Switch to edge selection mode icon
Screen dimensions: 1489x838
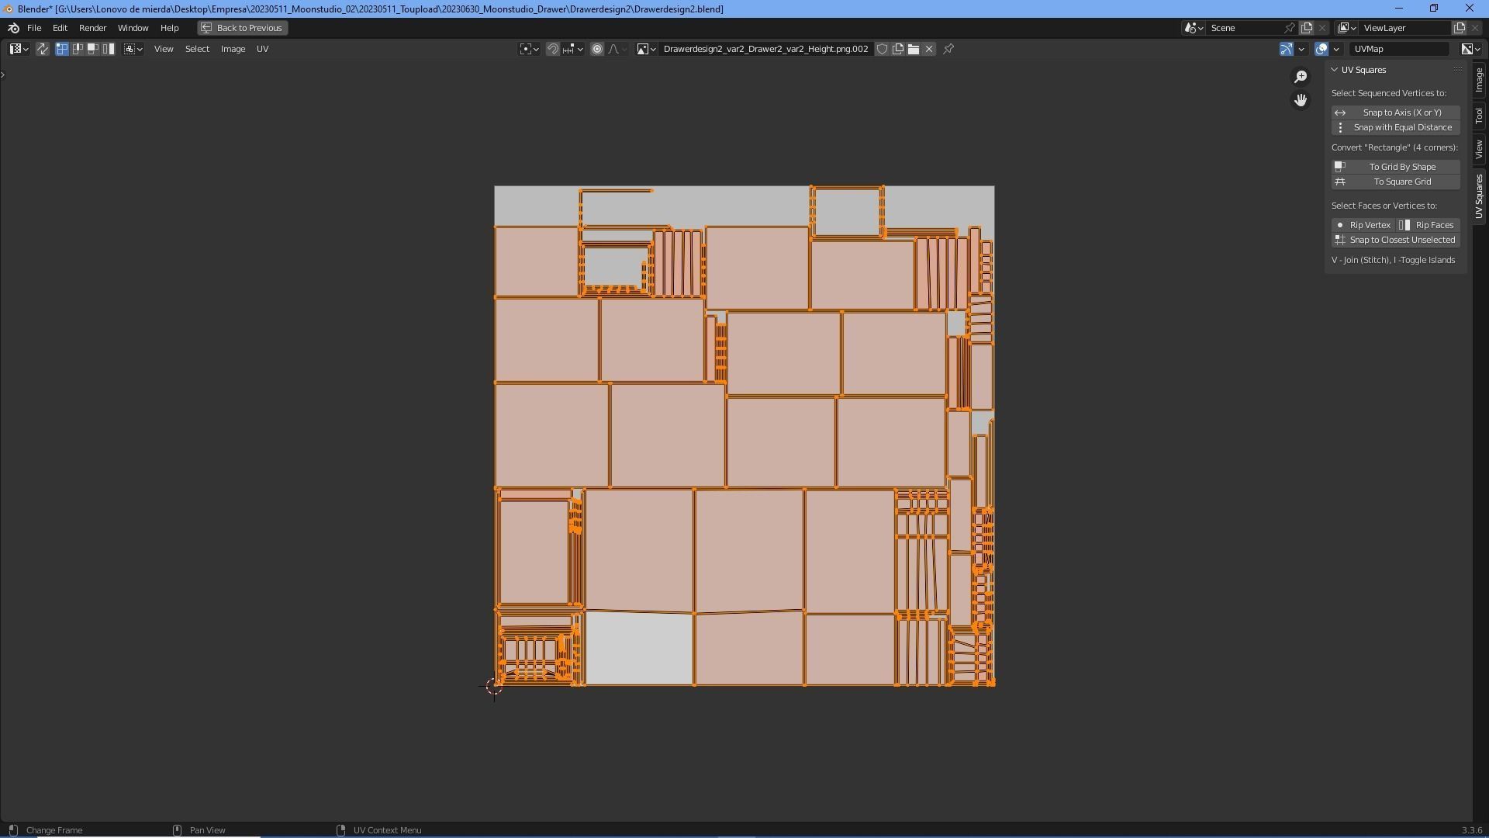coord(78,49)
